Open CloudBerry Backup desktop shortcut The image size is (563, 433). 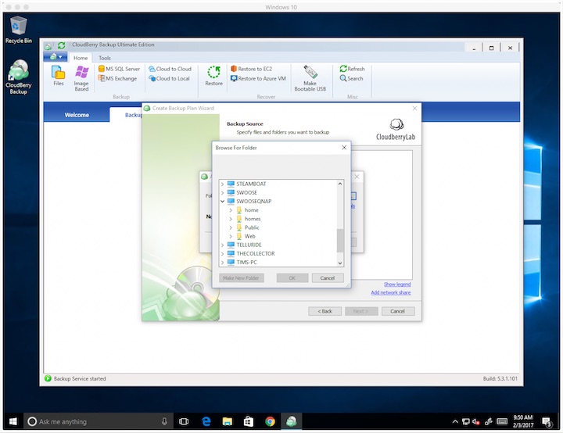tap(18, 77)
